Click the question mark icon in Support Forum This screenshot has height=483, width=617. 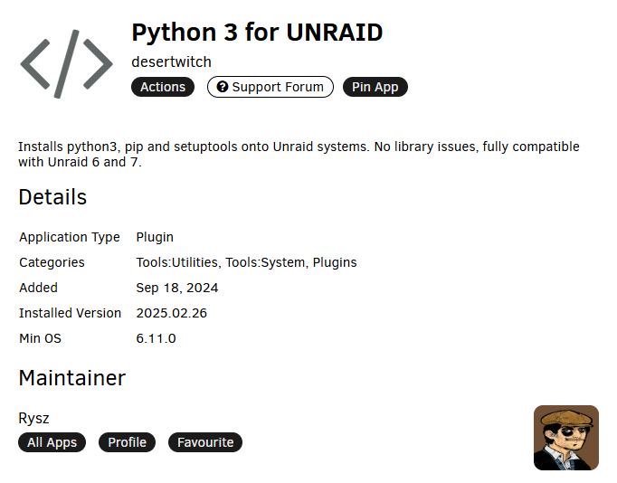(x=223, y=87)
